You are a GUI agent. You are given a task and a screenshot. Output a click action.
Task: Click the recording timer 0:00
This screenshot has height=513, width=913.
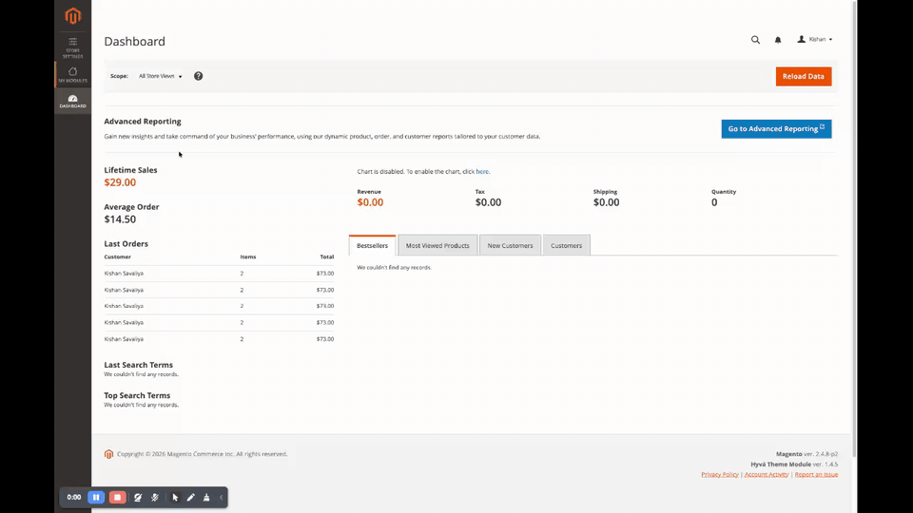click(74, 497)
